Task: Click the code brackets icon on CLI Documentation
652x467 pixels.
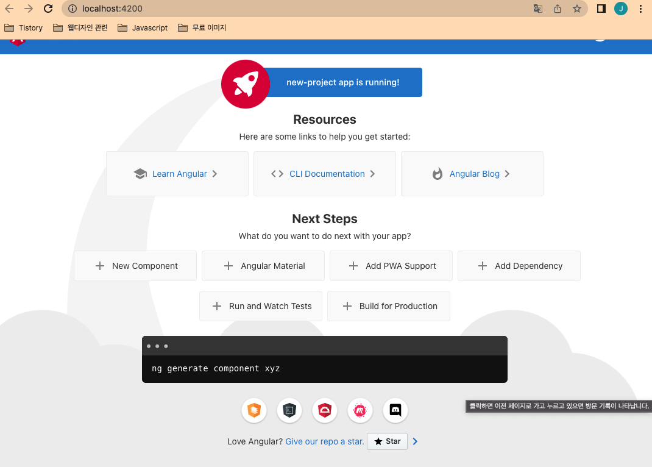Action: [277, 174]
